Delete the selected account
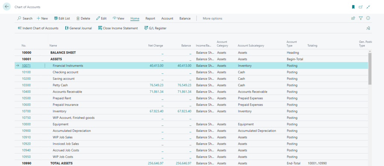 (83, 18)
